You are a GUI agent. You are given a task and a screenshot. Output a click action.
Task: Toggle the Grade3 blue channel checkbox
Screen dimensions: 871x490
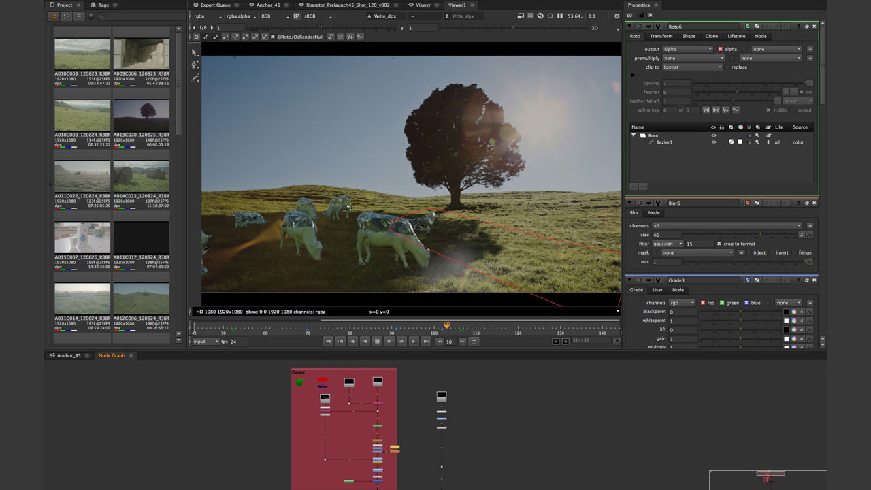pyautogui.click(x=746, y=303)
